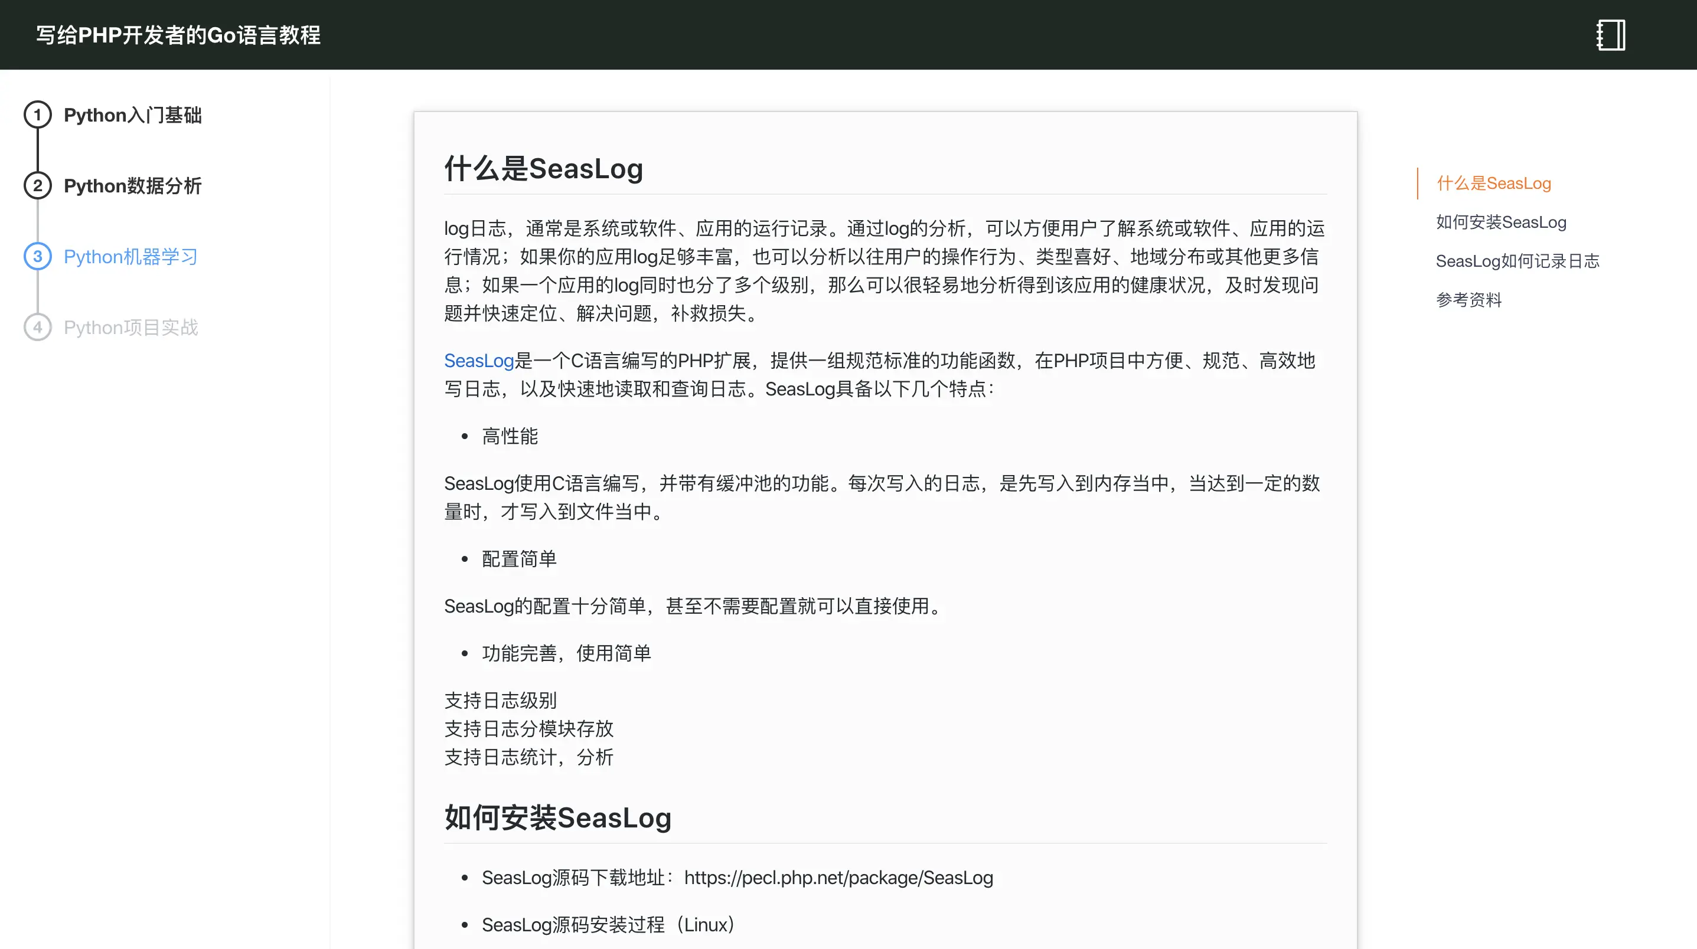The image size is (1697, 949).
Task: Jump to SeasLog如何记录日志 in the table of contents
Action: tap(1517, 261)
